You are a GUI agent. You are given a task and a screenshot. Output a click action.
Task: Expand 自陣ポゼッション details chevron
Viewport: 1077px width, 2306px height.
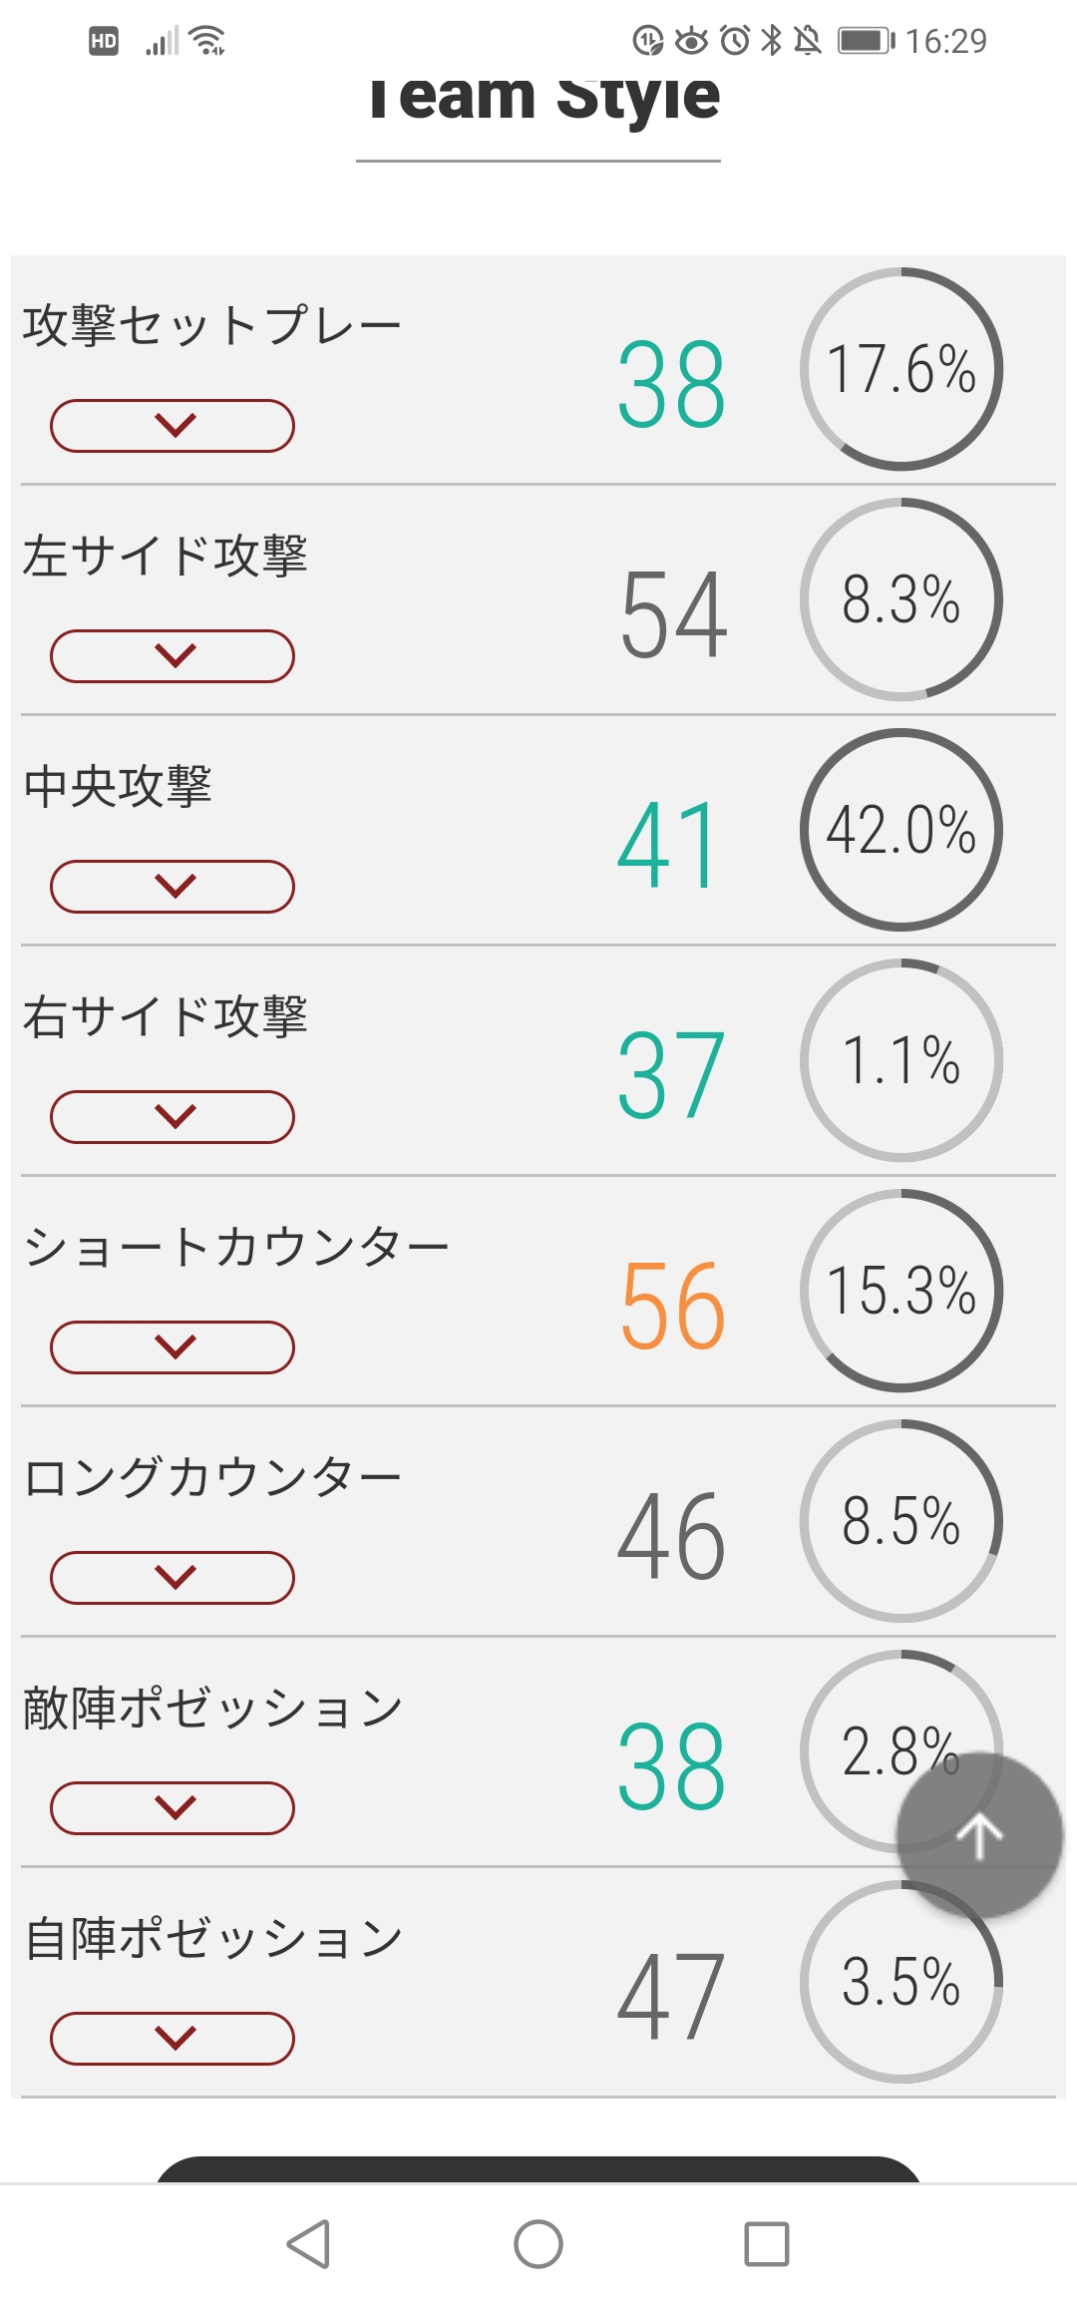click(x=173, y=2039)
